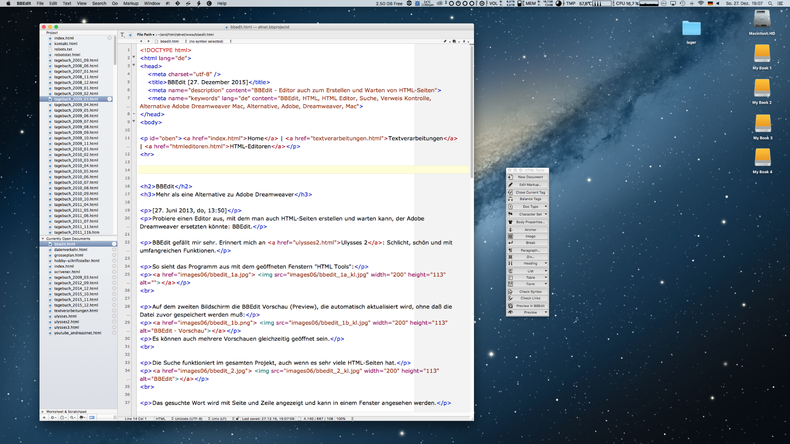790x444 pixels.
Task: Open the File Path popup label
Action: point(146,35)
